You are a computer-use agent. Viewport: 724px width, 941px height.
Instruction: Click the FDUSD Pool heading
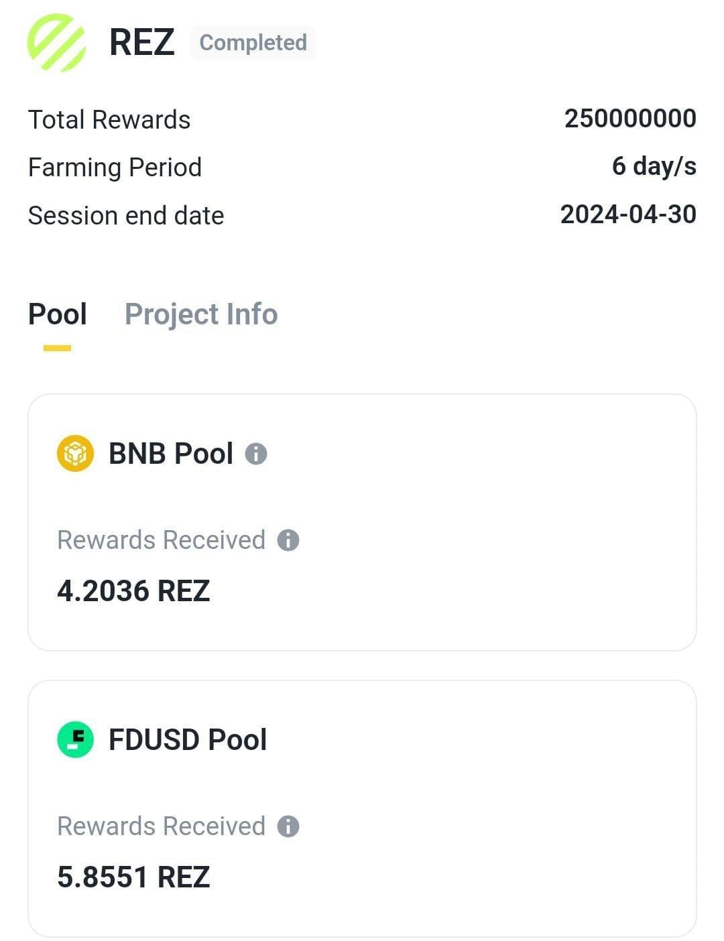188,740
